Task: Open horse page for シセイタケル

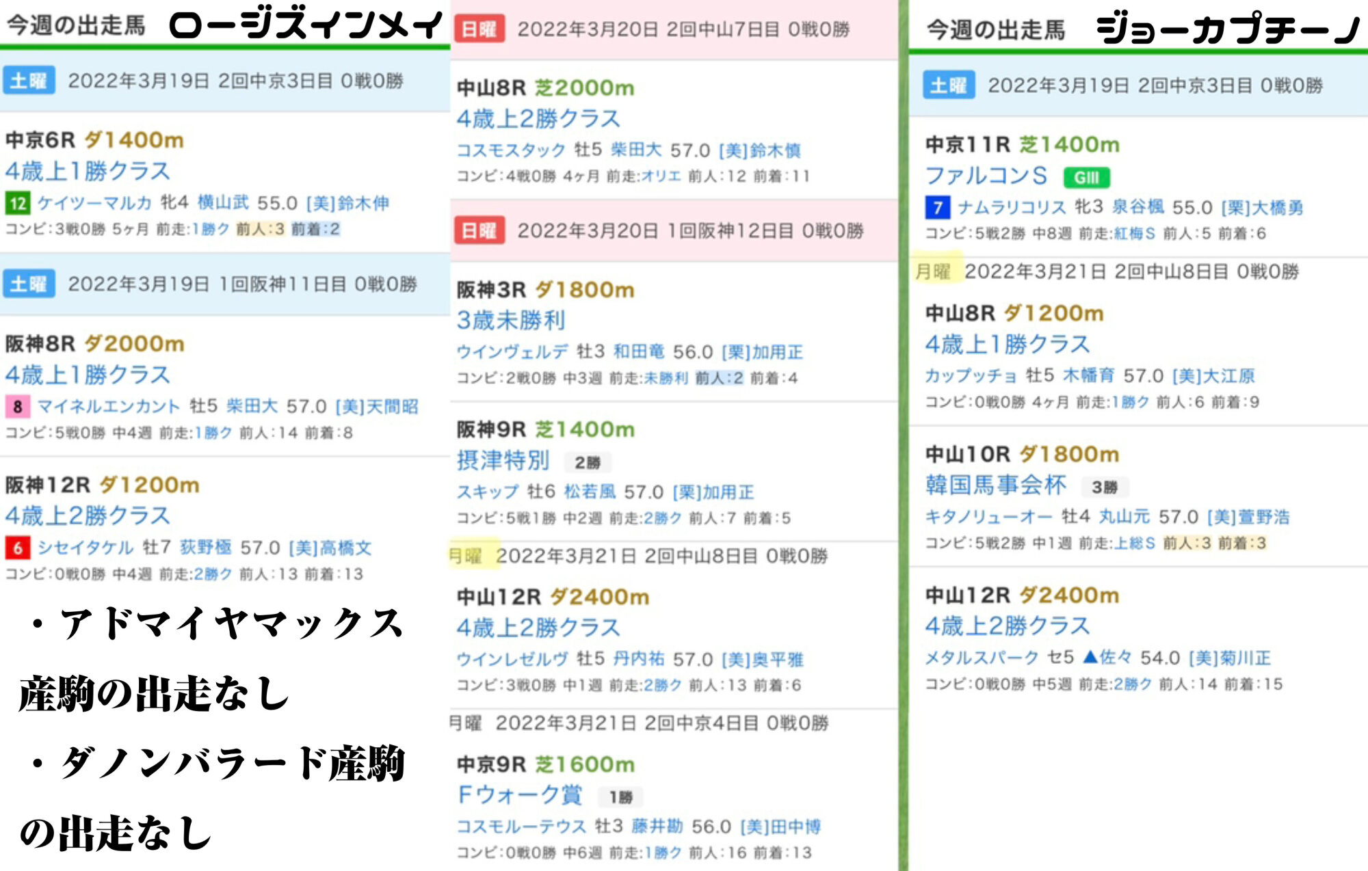Action: coord(85,548)
